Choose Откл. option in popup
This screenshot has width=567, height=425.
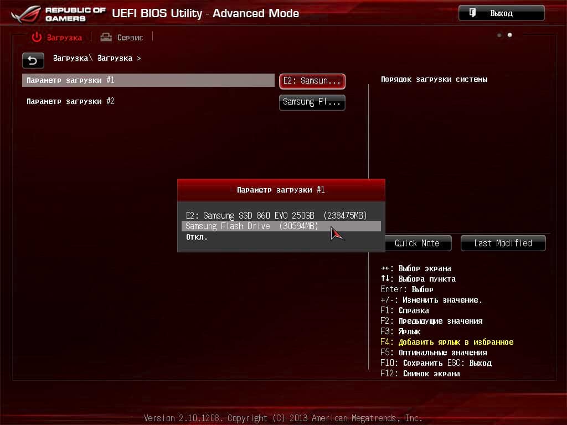[x=197, y=237]
